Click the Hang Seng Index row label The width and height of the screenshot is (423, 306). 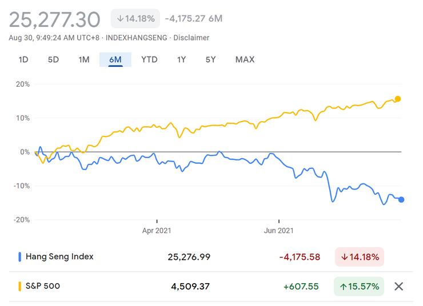point(60,257)
